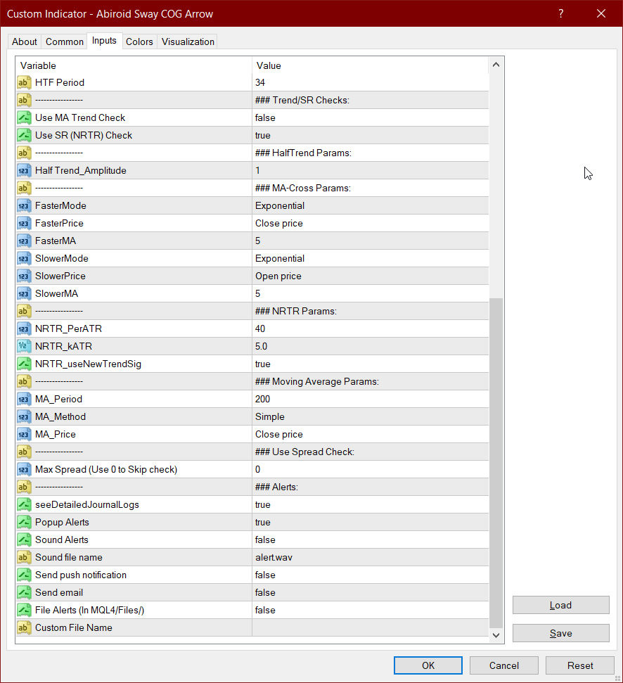Click the string icon beside Custom File Name
The image size is (623, 683).
pyautogui.click(x=24, y=627)
